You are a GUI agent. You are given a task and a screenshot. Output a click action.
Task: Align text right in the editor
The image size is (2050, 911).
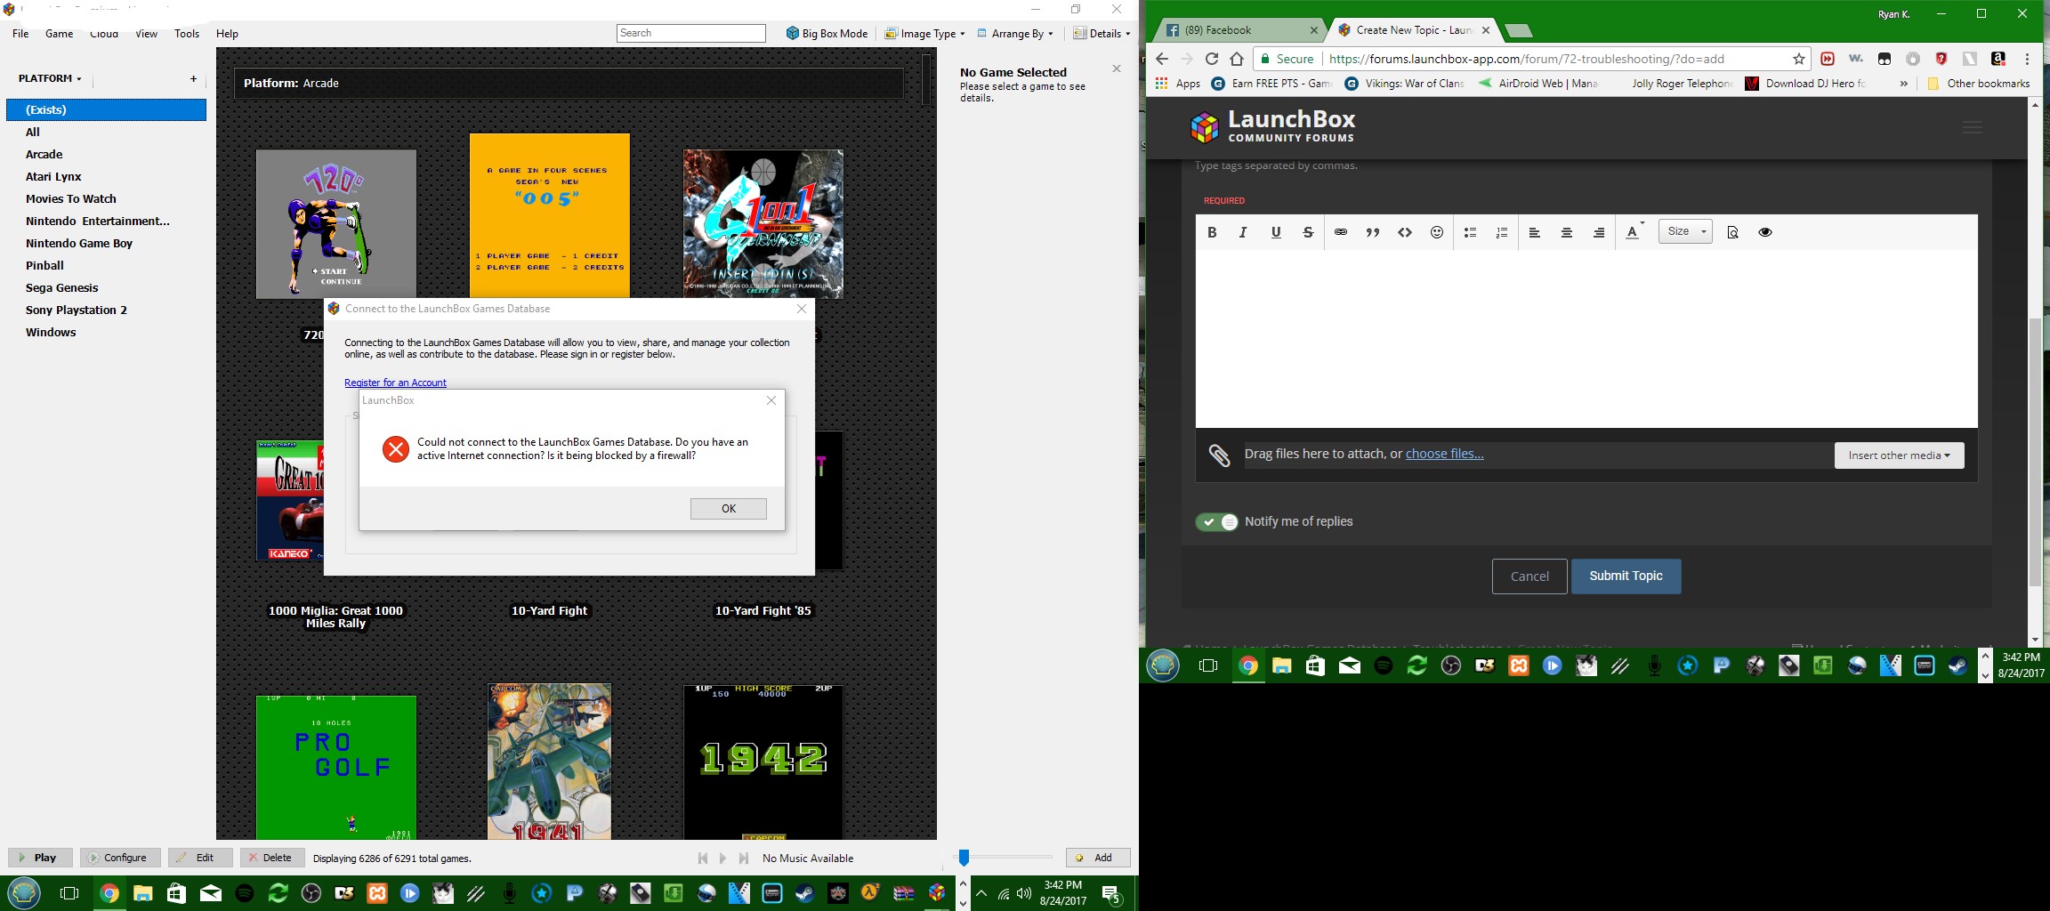[1598, 232]
